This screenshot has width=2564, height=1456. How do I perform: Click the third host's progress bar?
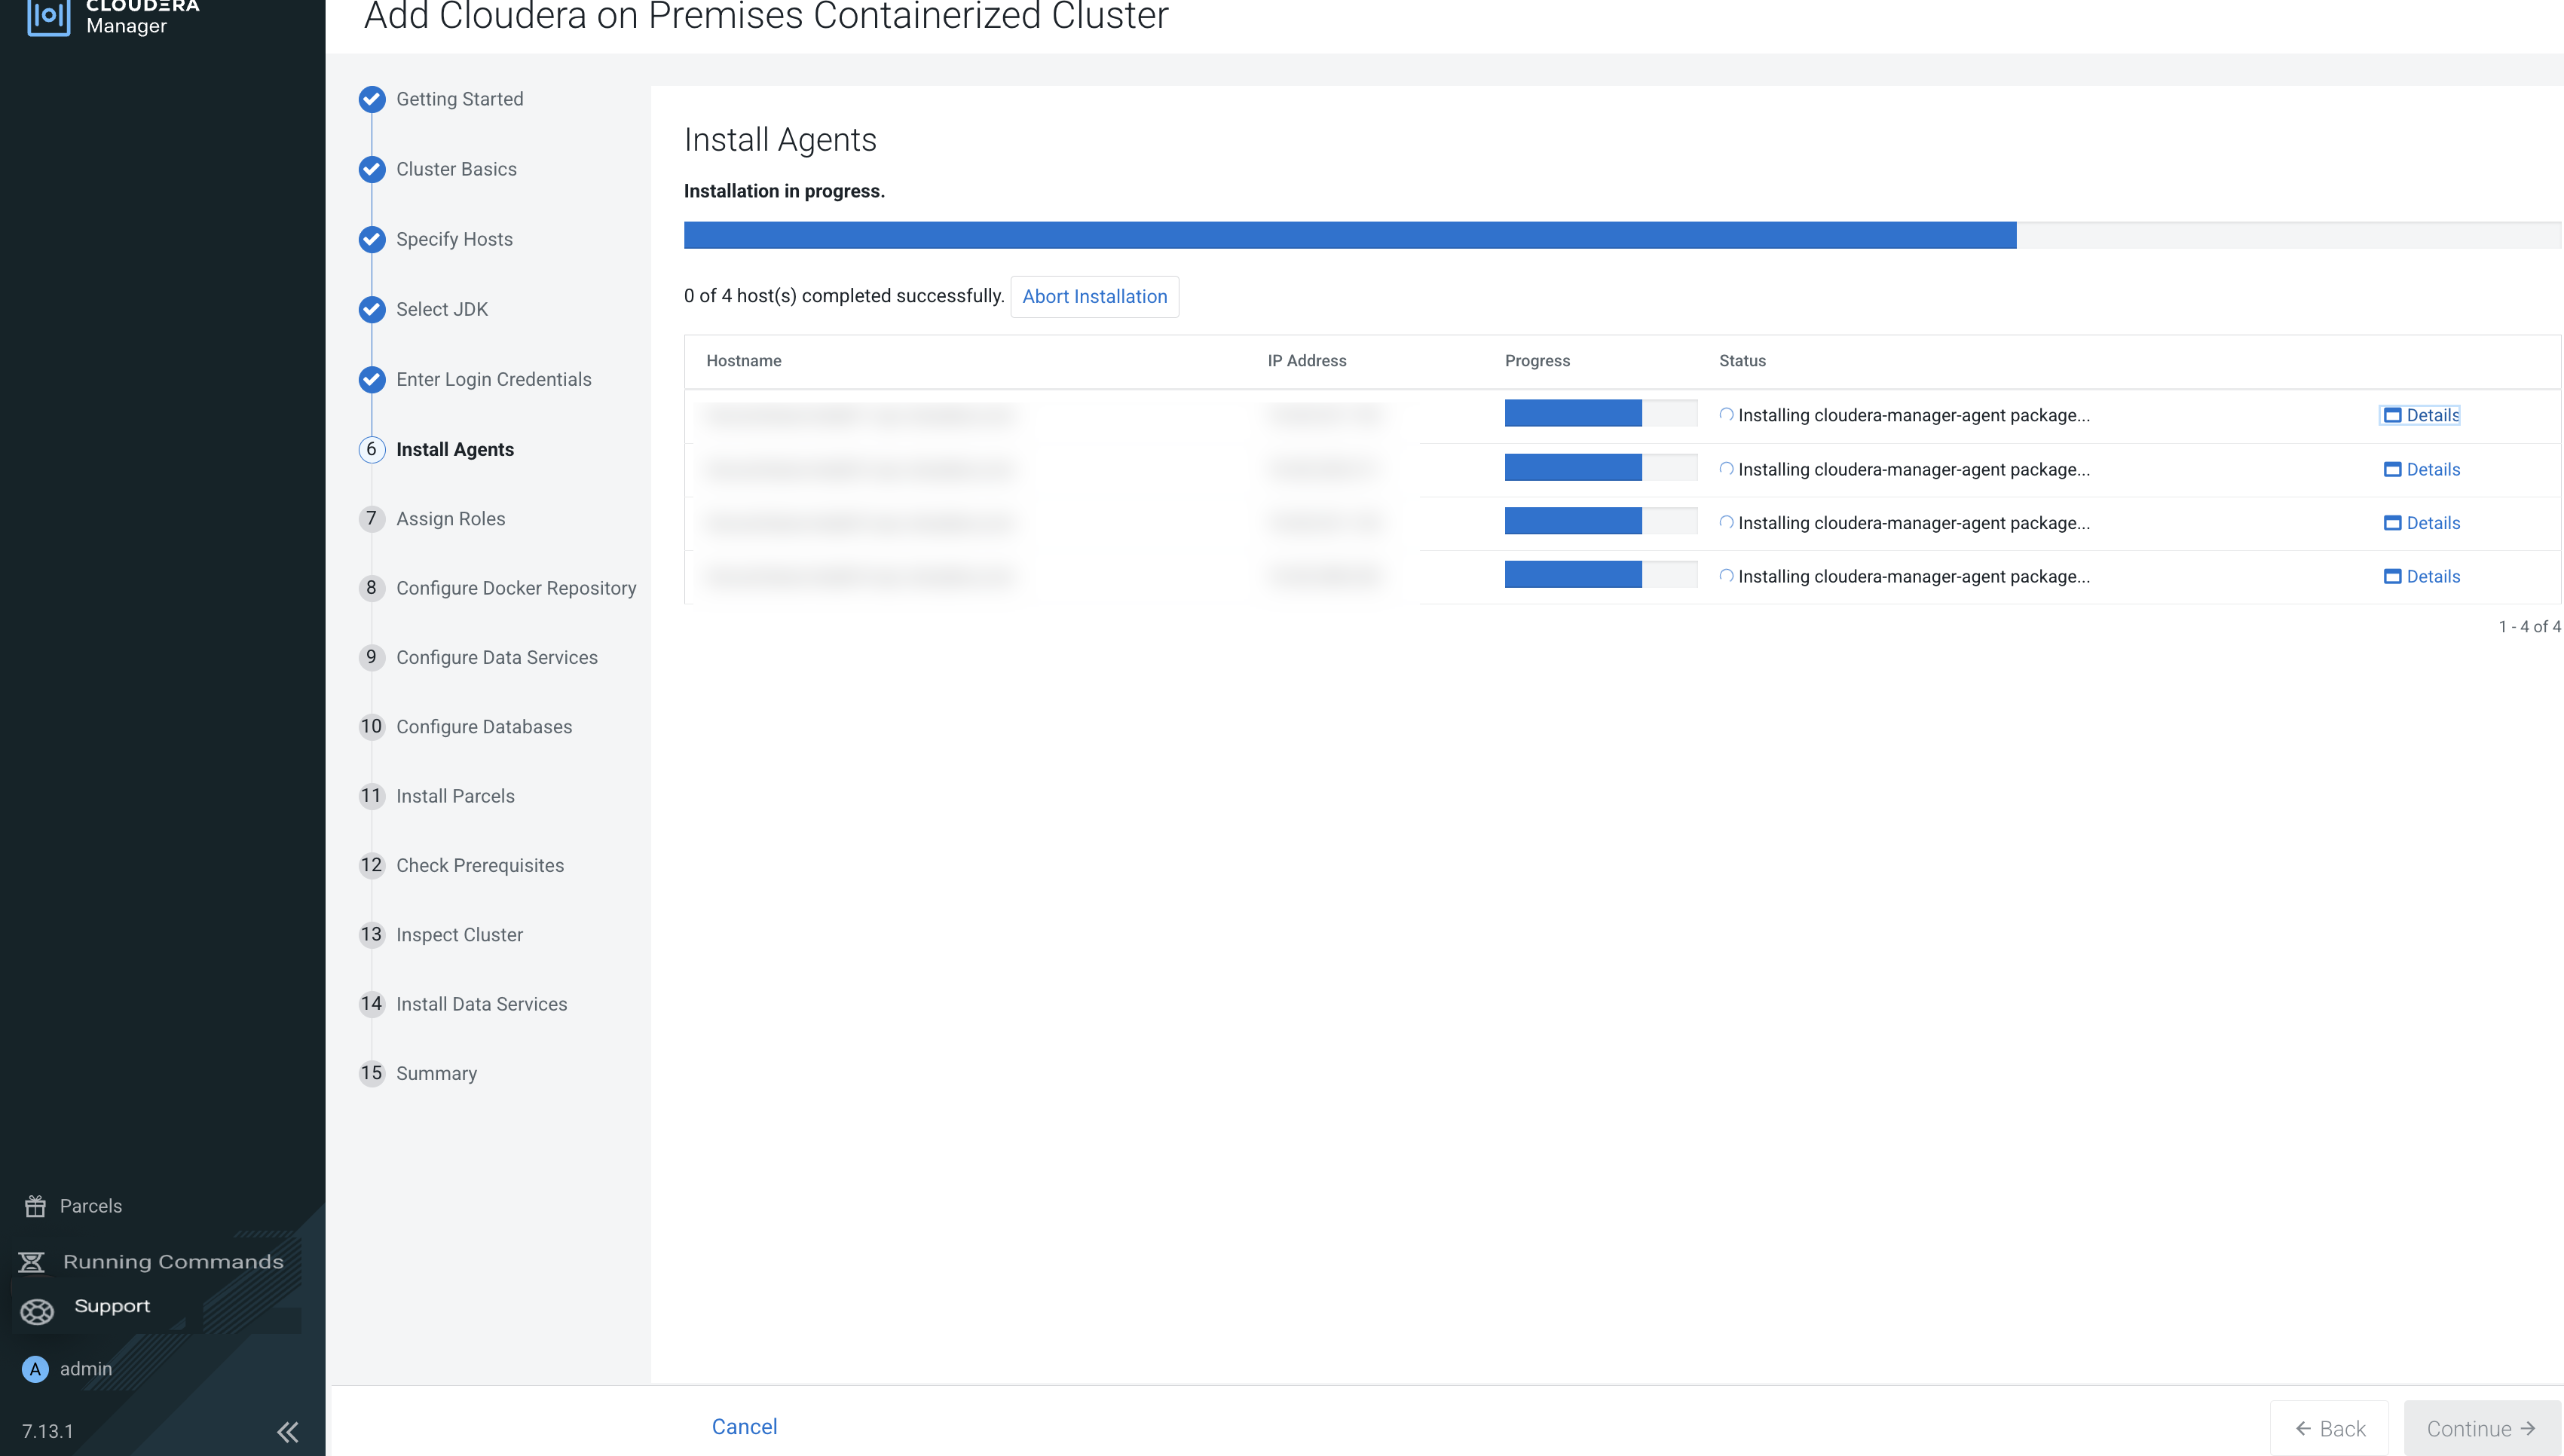pyautogui.click(x=1600, y=522)
